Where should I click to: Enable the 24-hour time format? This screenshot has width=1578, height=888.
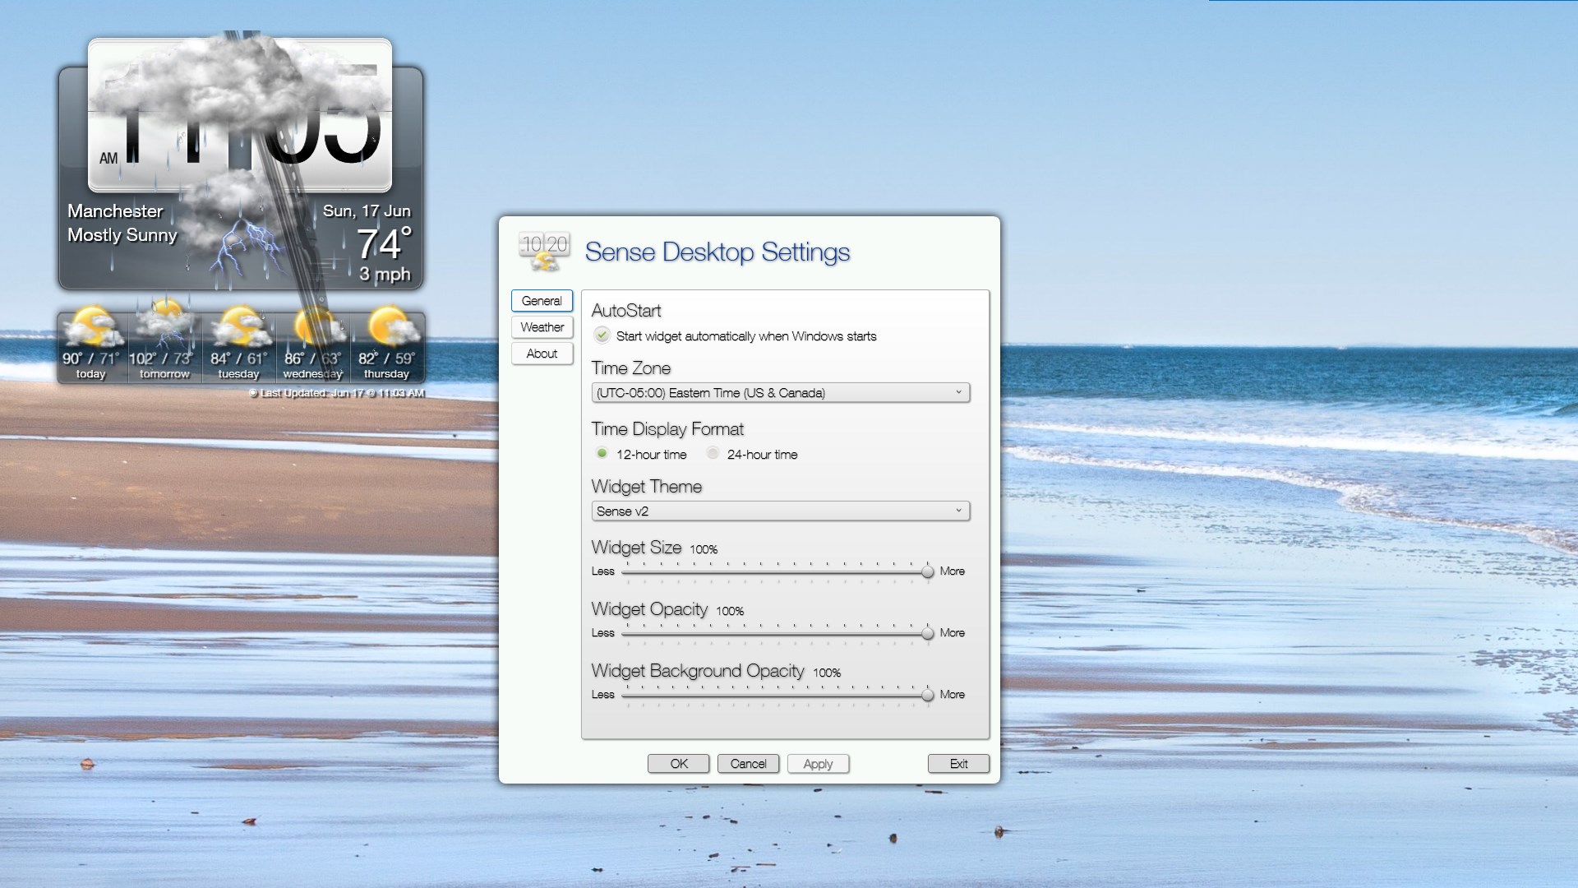click(713, 453)
